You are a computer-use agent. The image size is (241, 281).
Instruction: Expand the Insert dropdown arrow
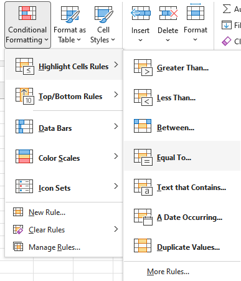tap(140, 40)
